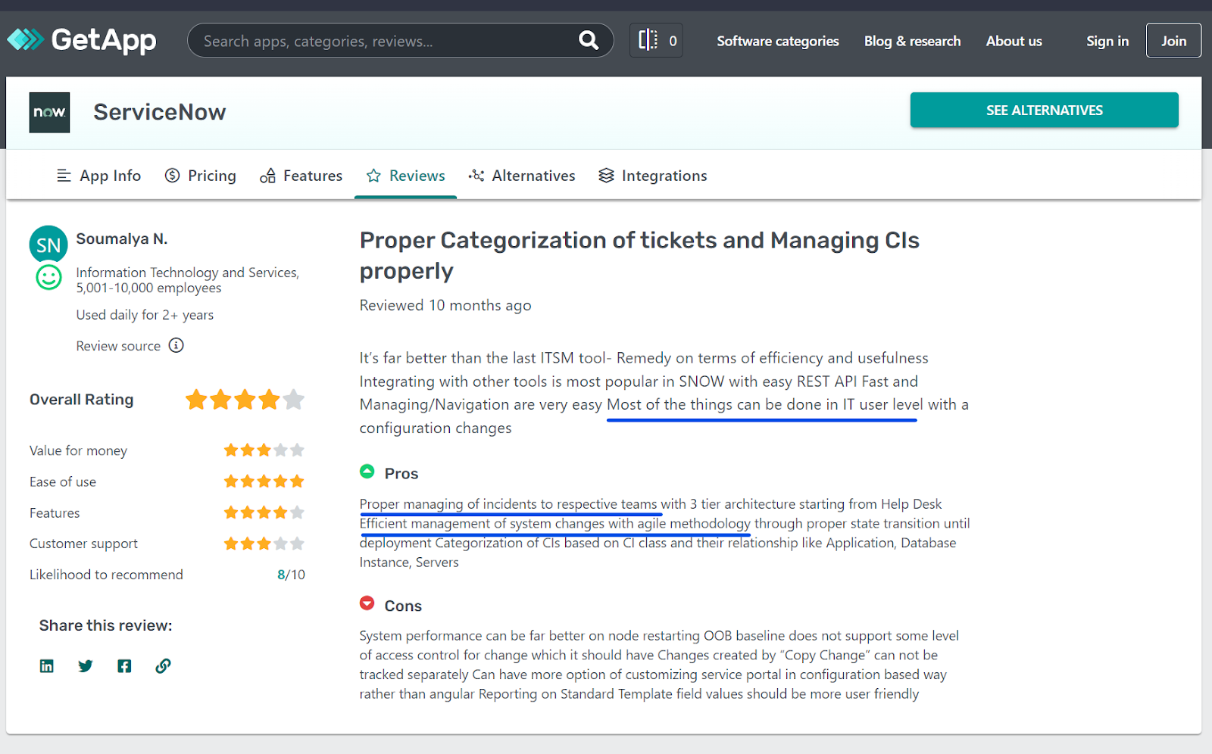Click the Features rating stars
The height and width of the screenshot is (754, 1212).
[x=264, y=513]
